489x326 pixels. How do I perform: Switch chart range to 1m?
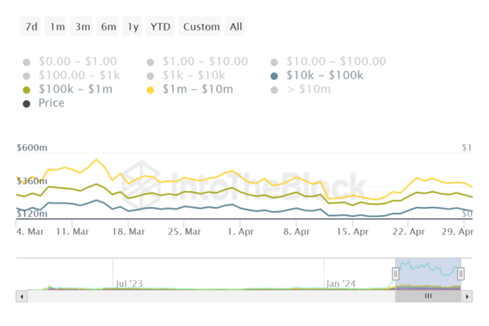[57, 27]
